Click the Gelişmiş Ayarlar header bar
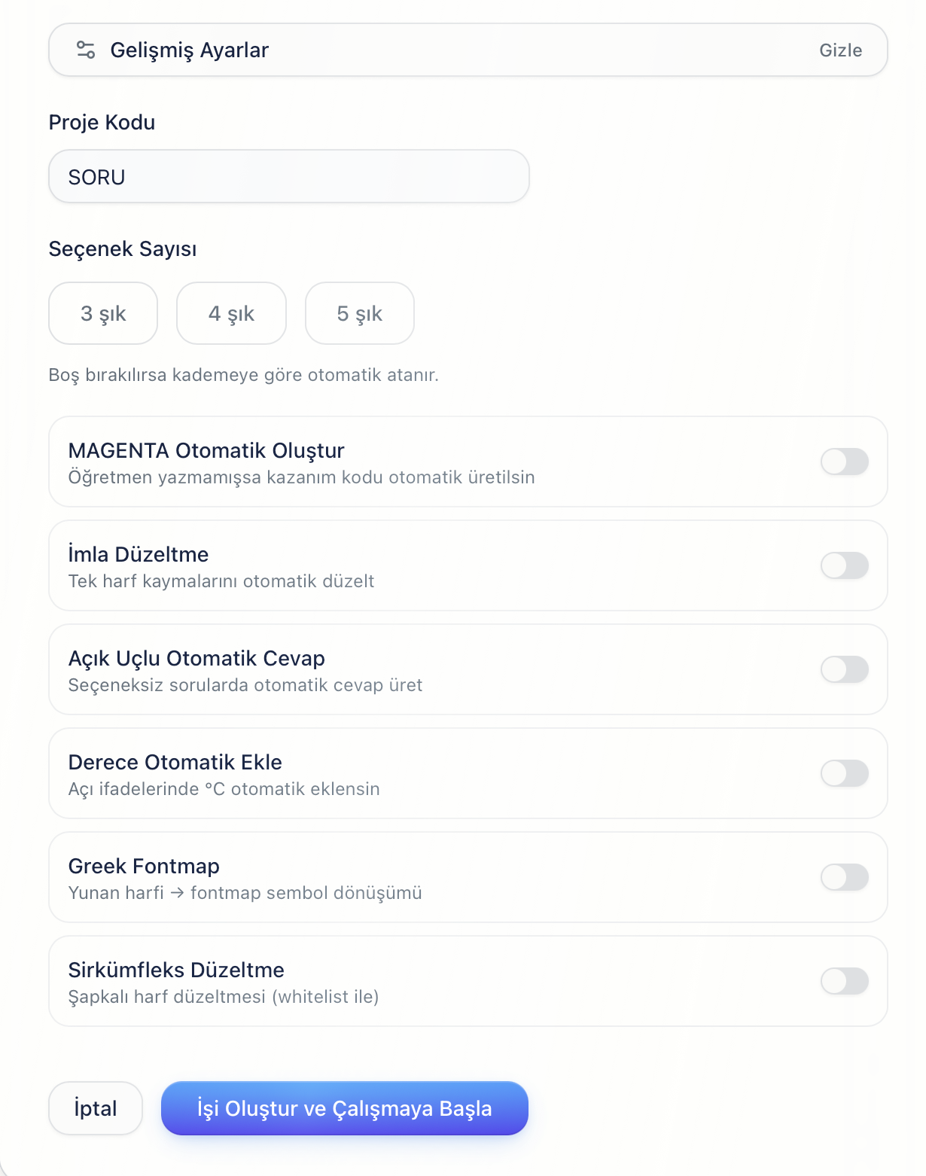Image resolution: width=926 pixels, height=1176 pixels. click(468, 50)
